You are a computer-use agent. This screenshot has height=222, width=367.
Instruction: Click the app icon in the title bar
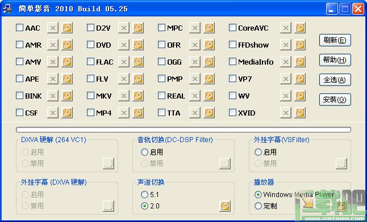[7, 8]
